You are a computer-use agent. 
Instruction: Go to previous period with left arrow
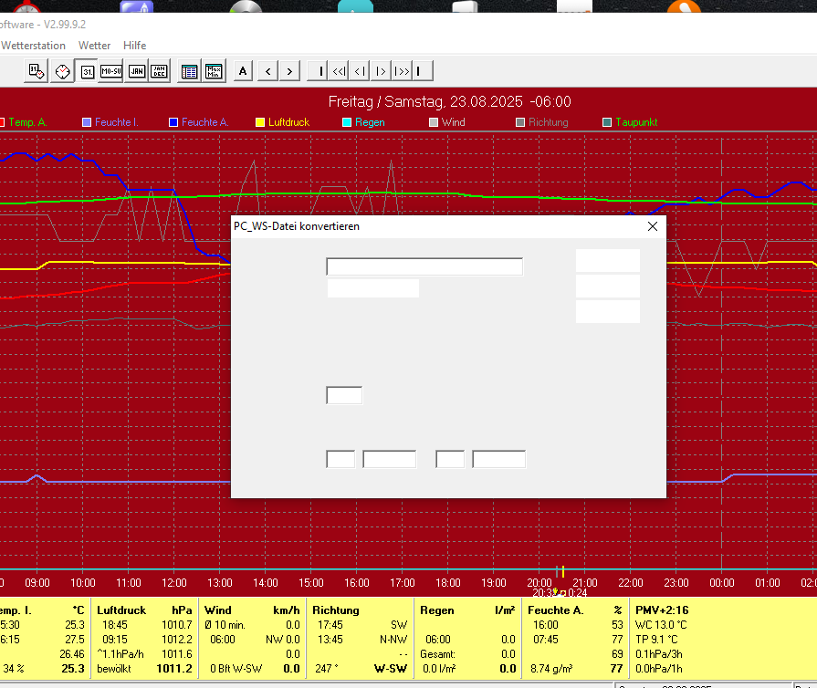tap(267, 71)
